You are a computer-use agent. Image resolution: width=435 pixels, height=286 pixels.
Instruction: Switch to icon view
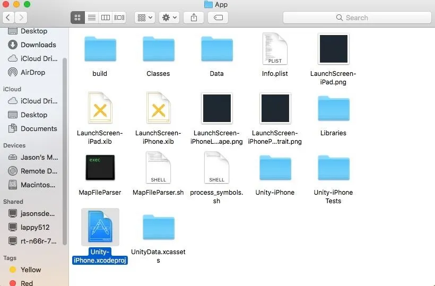[77, 18]
